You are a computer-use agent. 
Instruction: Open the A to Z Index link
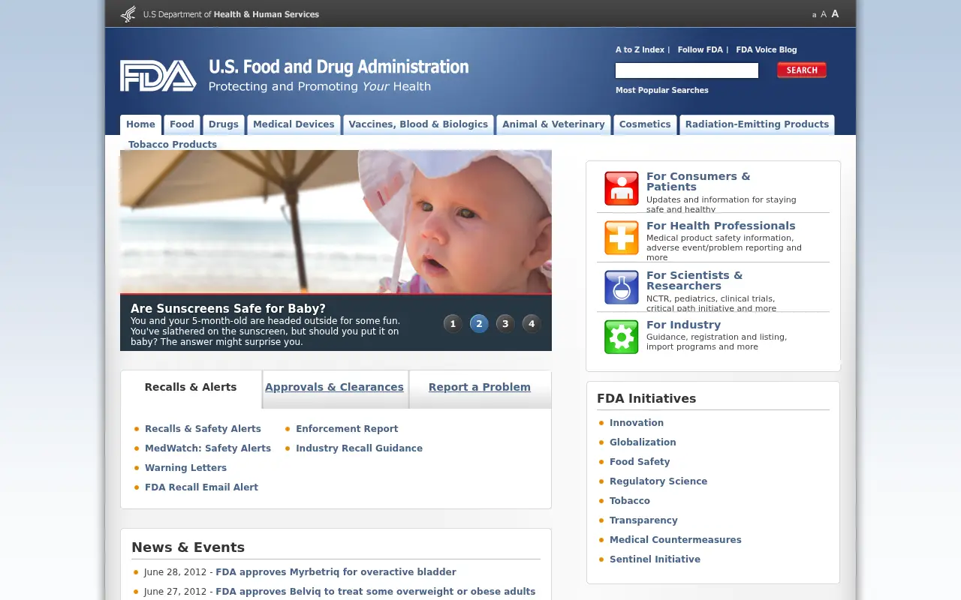click(x=640, y=49)
